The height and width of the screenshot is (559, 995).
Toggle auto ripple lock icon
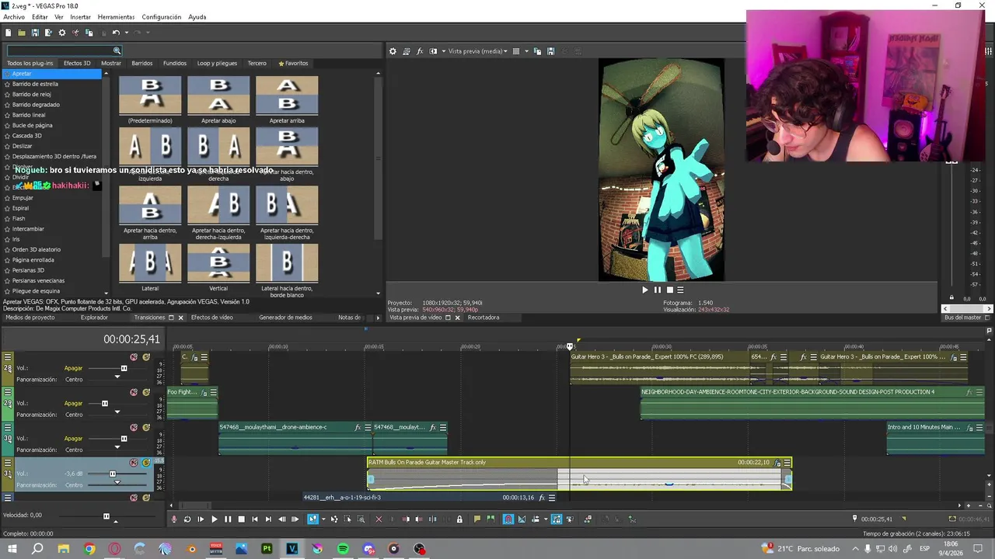coord(459,519)
